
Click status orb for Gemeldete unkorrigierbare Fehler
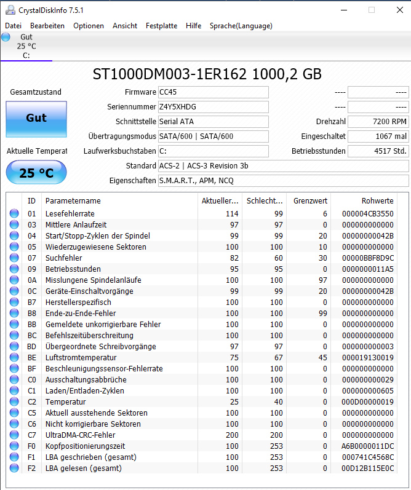click(14, 324)
